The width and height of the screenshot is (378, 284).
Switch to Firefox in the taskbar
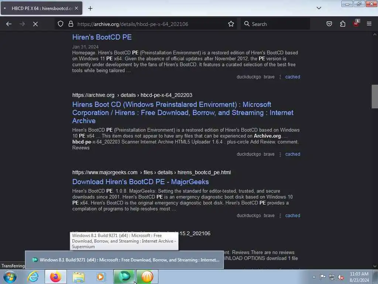pyautogui.click(x=56, y=277)
